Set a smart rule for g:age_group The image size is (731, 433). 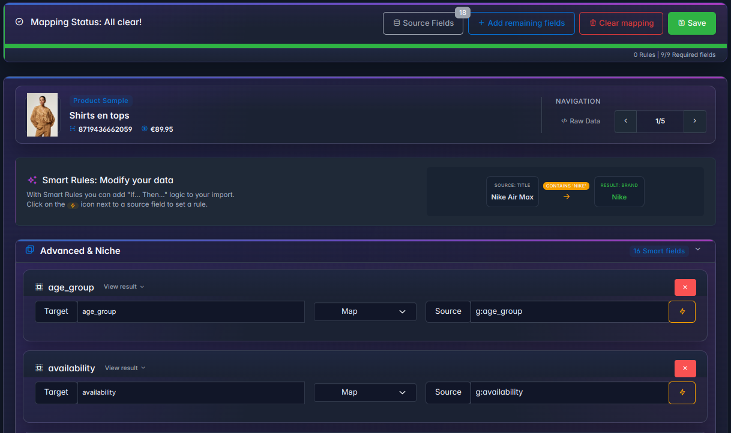click(x=682, y=311)
